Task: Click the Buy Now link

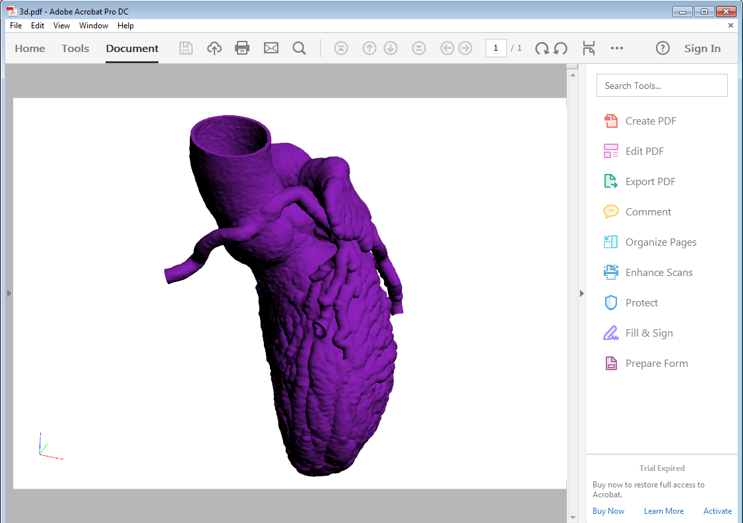Action: 608,510
